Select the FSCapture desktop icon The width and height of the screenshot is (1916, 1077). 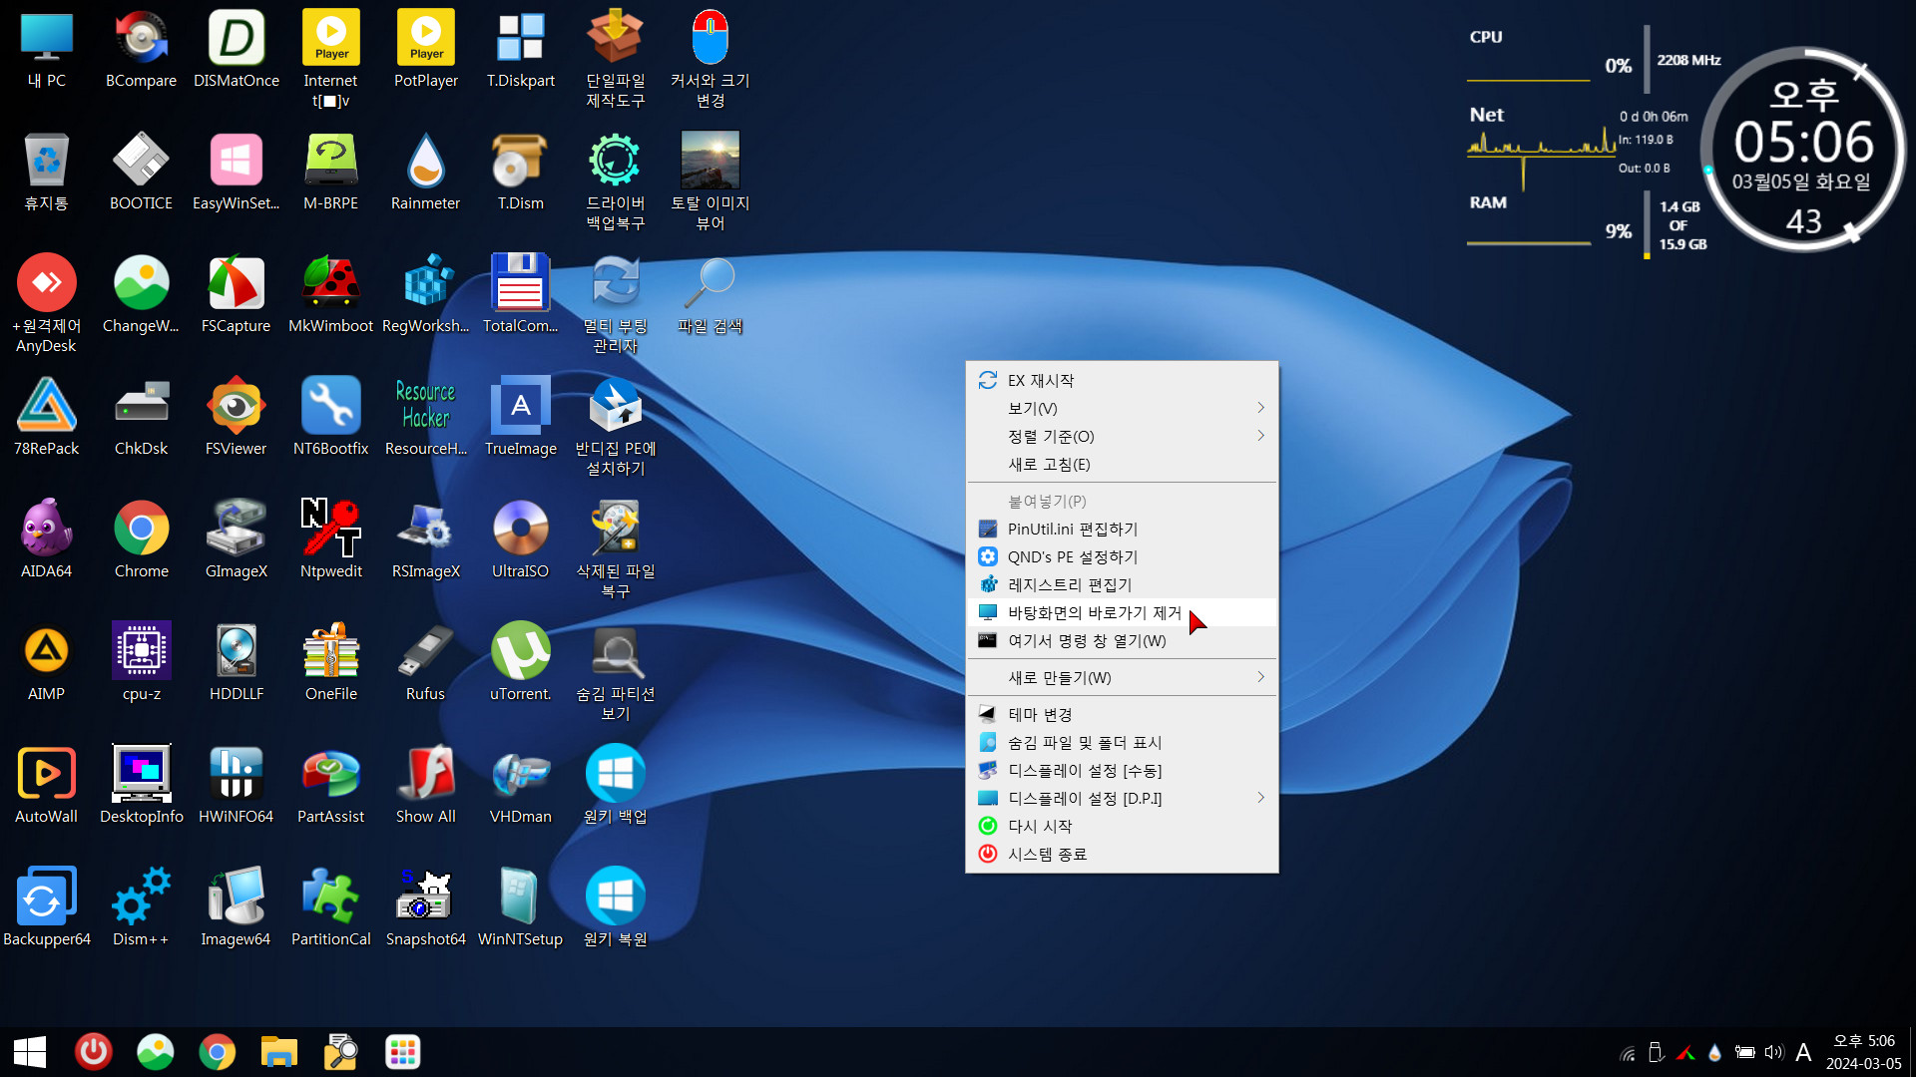(237, 294)
